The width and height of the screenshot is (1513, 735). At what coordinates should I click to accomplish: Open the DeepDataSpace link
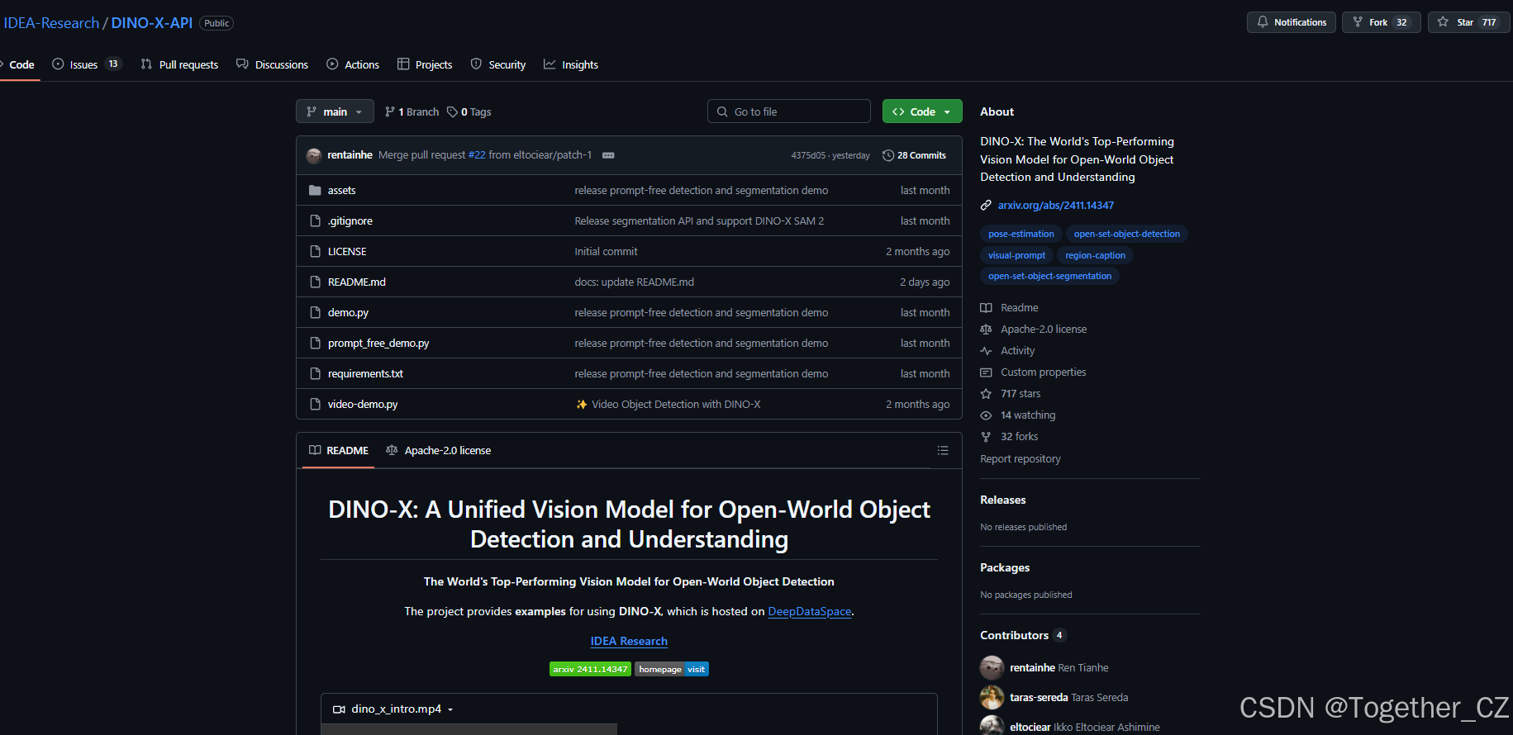tap(809, 611)
